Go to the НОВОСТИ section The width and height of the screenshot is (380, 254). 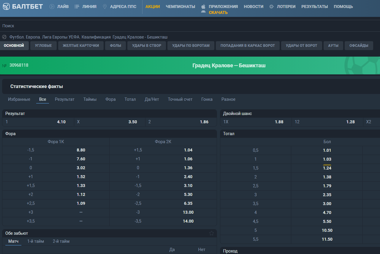(254, 7)
